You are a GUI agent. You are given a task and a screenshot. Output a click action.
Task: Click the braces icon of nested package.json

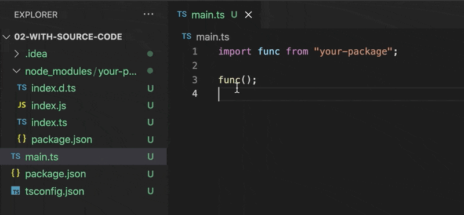(22, 139)
